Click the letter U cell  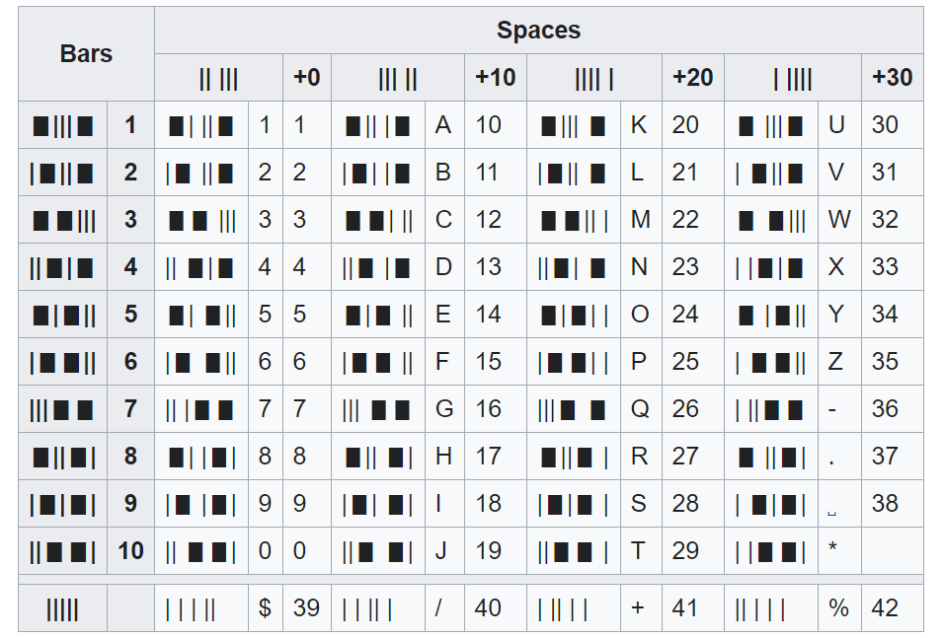point(837,124)
